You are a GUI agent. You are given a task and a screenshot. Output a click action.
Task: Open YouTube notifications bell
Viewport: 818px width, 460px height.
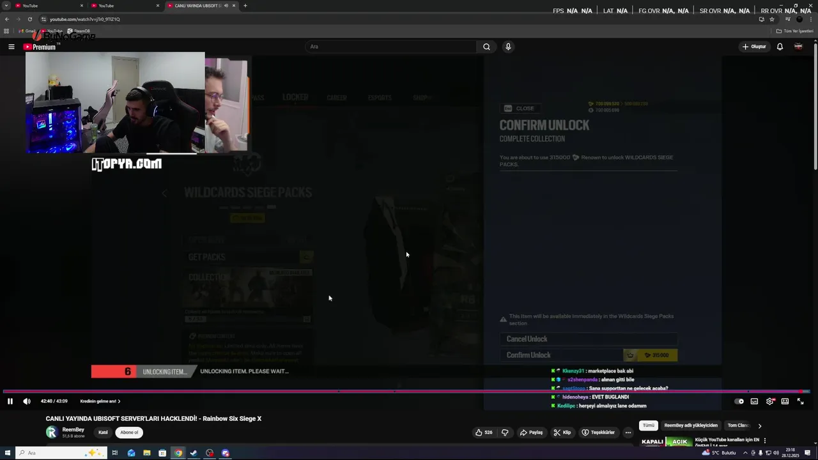[x=780, y=47]
